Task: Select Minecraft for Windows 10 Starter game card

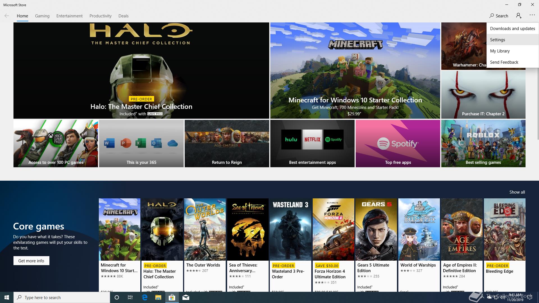Action: pyautogui.click(x=120, y=245)
